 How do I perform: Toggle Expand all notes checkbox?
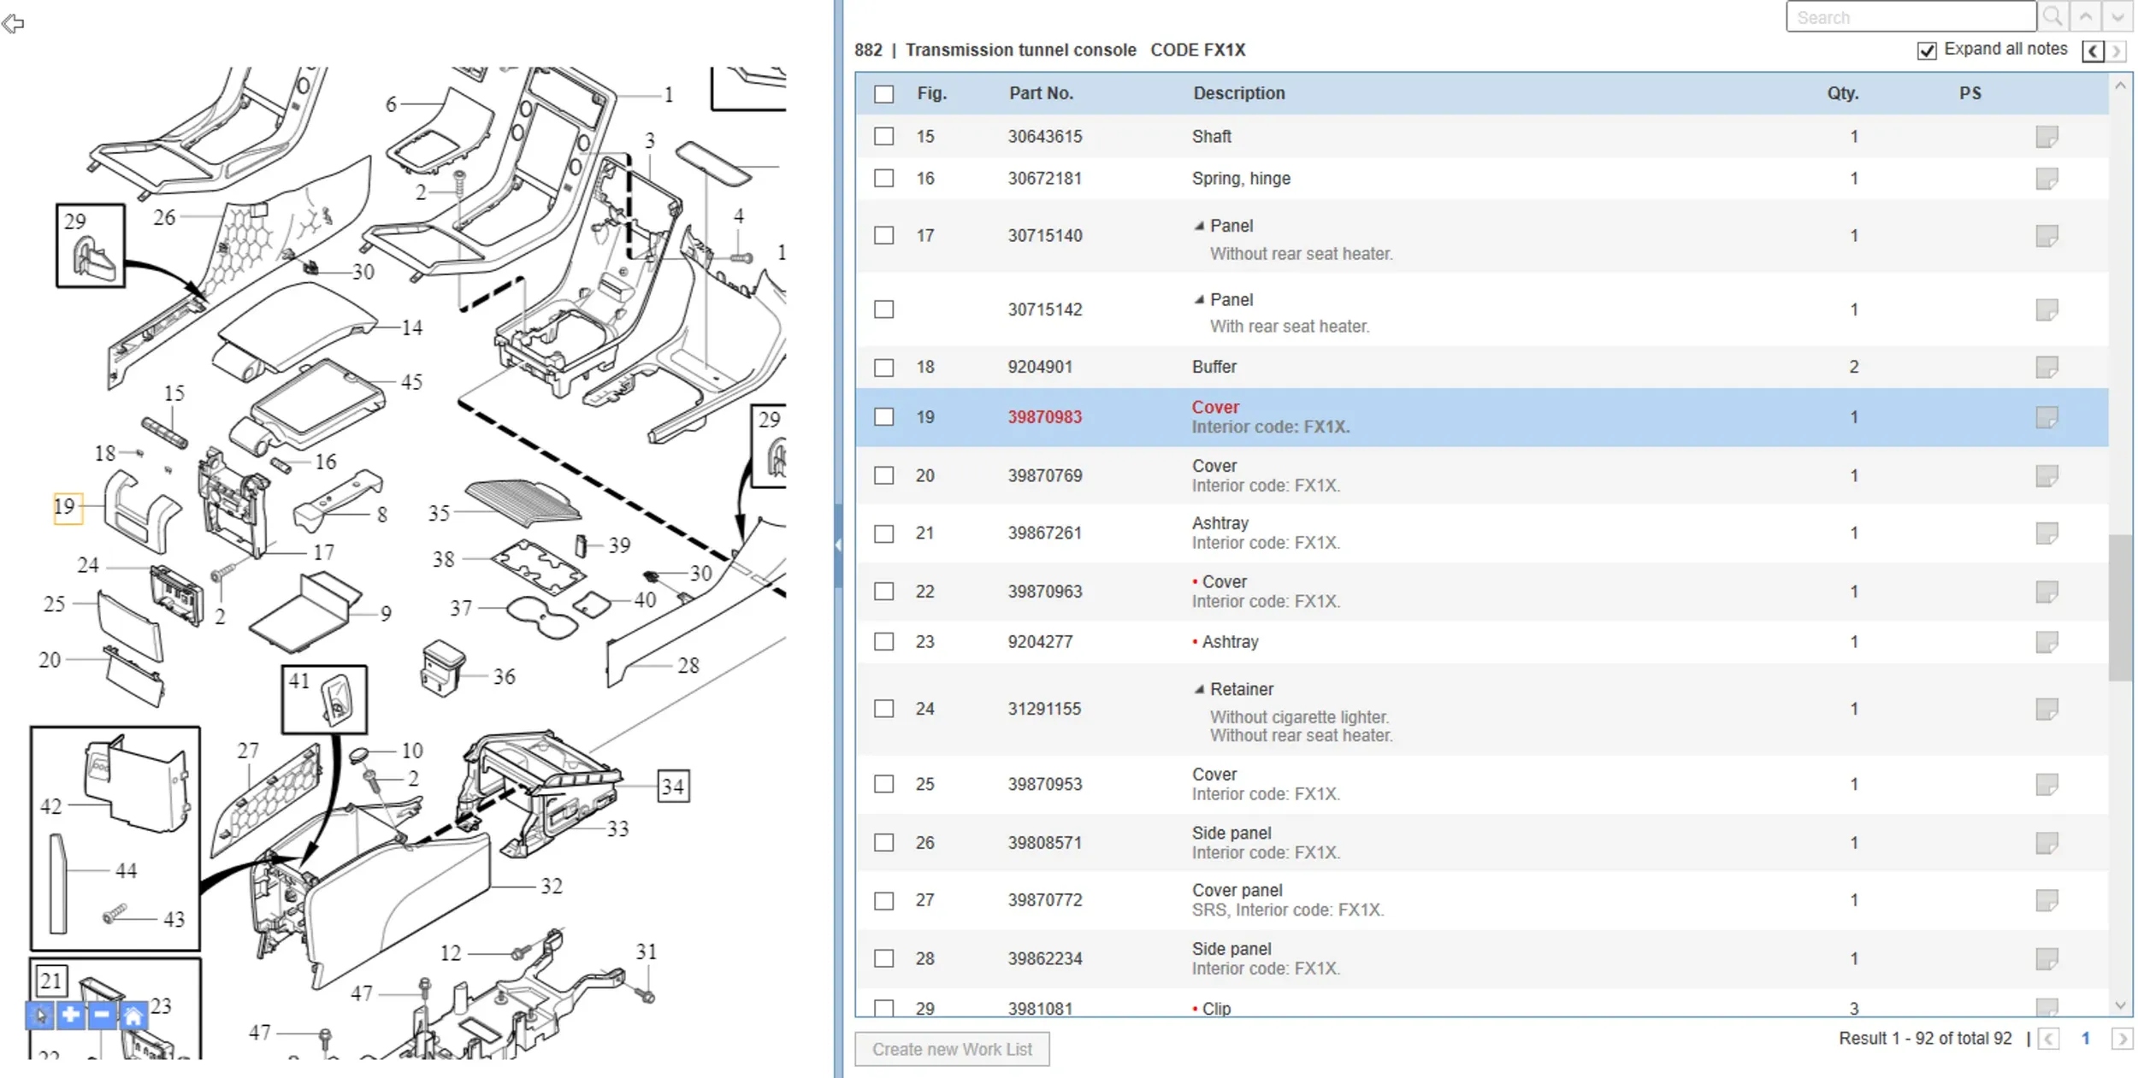tap(1927, 51)
